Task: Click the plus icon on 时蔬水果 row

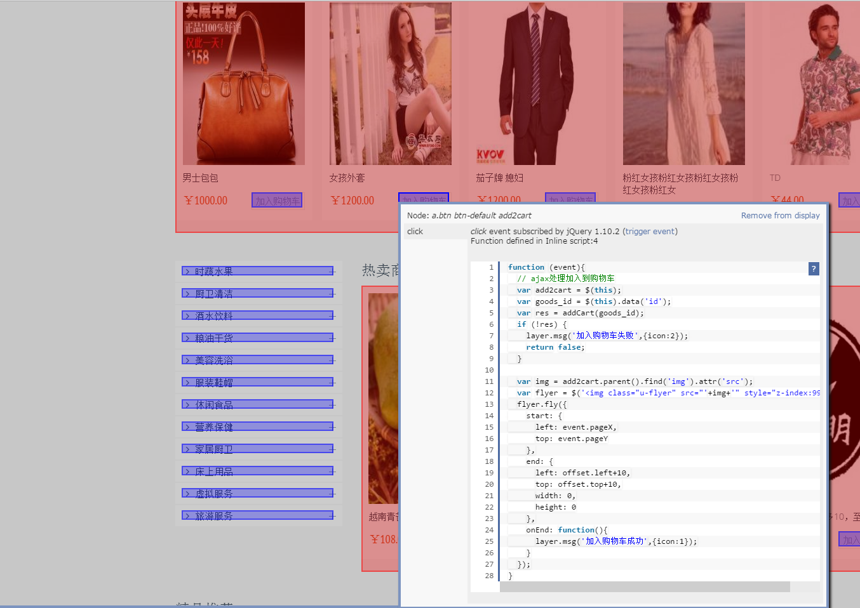Action: 332,272
